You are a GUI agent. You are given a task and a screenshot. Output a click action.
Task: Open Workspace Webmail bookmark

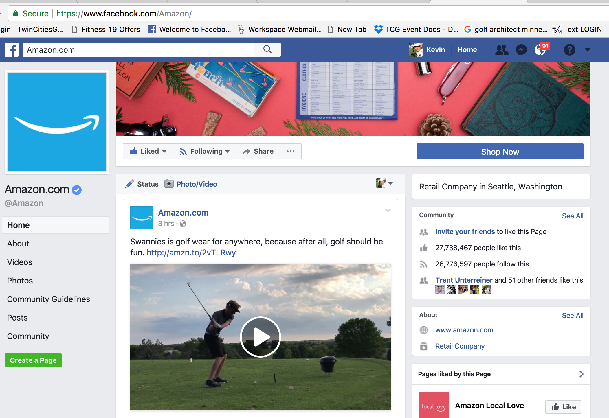[280, 29]
